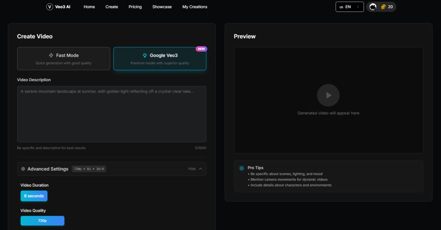The image size is (441, 230).
Task: Click the gold coins credits icon
Action: click(x=383, y=7)
